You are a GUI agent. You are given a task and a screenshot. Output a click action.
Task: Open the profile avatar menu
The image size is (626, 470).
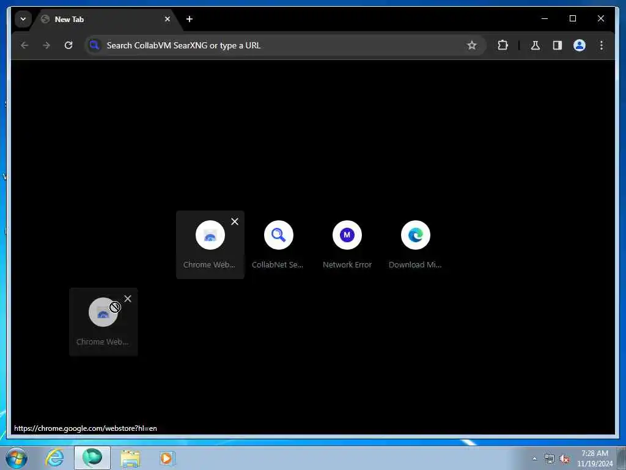pyautogui.click(x=580, y=45)
